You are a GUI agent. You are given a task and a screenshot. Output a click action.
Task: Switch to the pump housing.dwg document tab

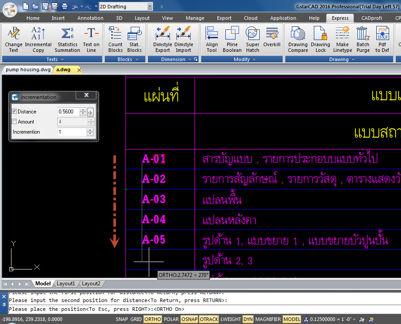point(28,69)
